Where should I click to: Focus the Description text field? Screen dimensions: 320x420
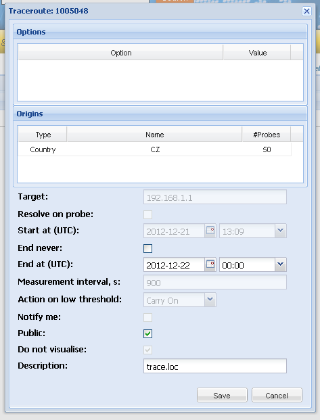coord(215,366)
